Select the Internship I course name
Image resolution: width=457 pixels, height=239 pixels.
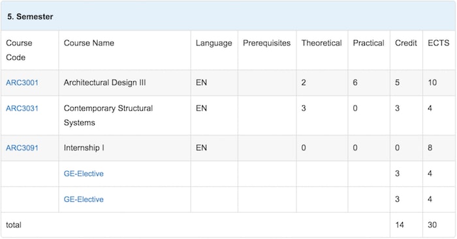pos(84,148)
